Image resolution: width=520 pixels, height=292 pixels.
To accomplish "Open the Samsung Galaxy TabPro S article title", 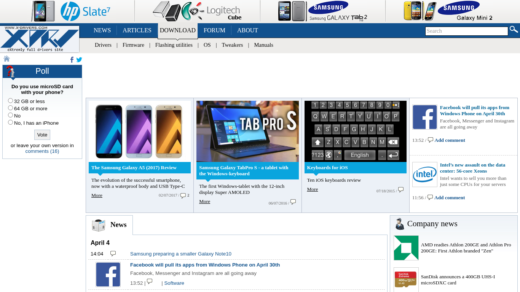I will [x=244, y=171].
